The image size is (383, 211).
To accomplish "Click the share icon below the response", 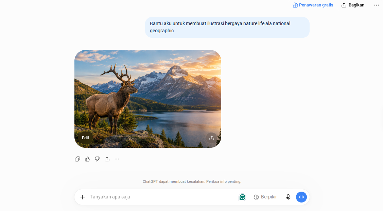I will tap(107, 159).
